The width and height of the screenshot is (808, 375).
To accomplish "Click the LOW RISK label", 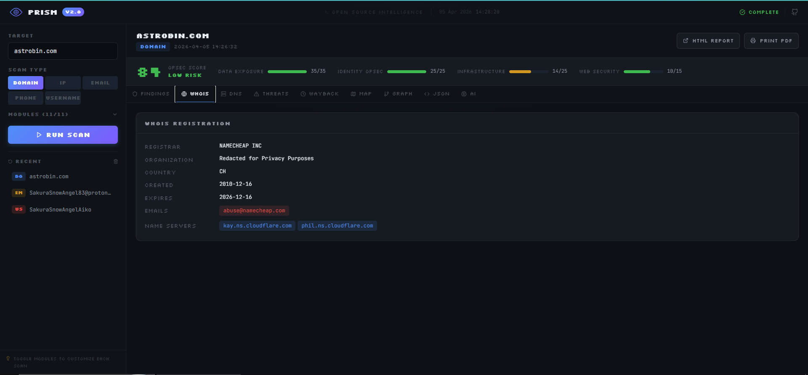I will click(x=185, y=75).
